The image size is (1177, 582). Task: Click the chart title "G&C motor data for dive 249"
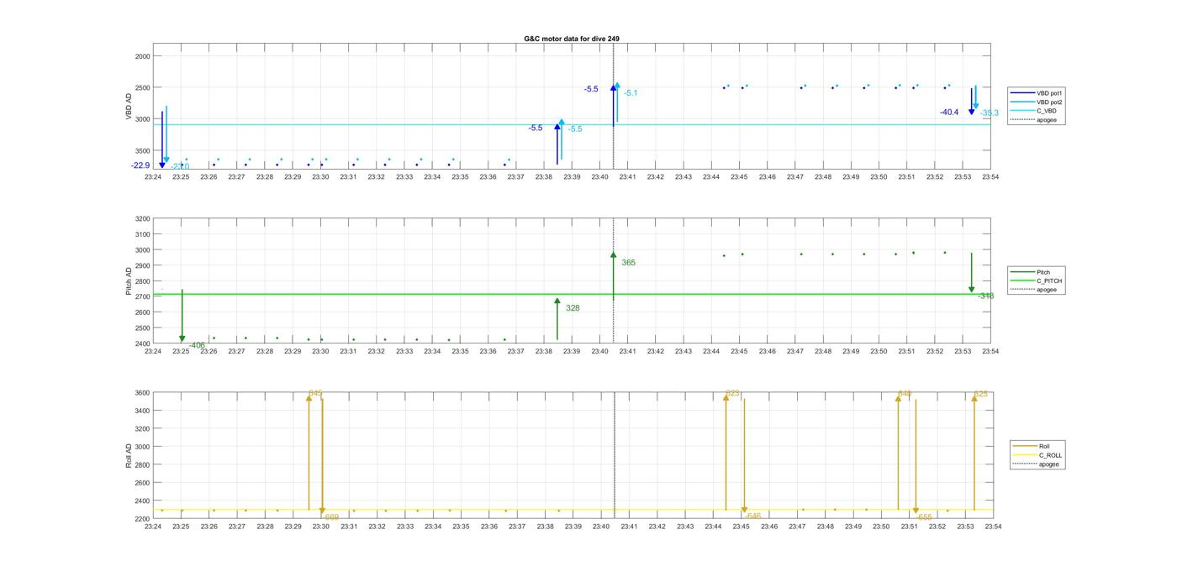[572, 39]
